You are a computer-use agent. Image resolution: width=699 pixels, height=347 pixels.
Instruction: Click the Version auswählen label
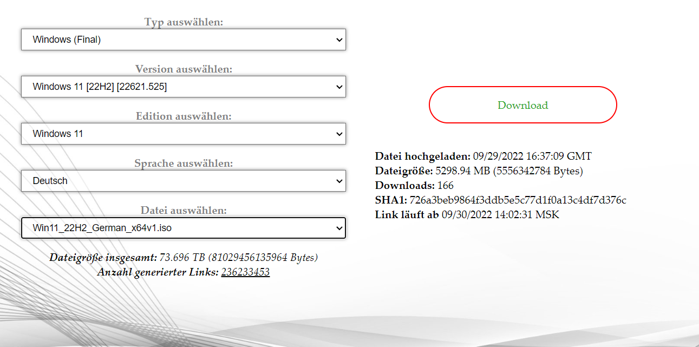[x=184, y=69]
